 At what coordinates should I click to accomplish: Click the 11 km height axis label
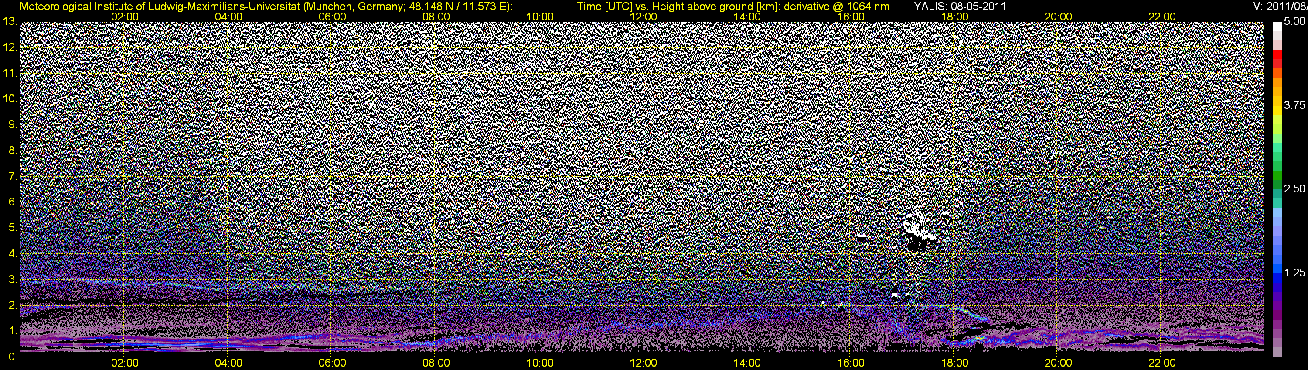tap(10, 73)
